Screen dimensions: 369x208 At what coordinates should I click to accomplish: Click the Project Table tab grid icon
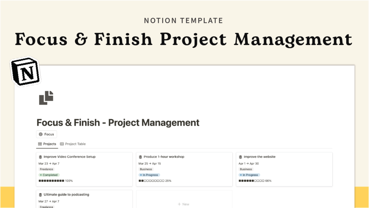(62, 144)
